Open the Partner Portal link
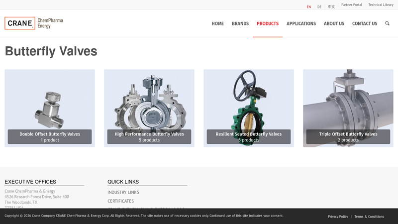Screen dimensions: 398x224 352,4
